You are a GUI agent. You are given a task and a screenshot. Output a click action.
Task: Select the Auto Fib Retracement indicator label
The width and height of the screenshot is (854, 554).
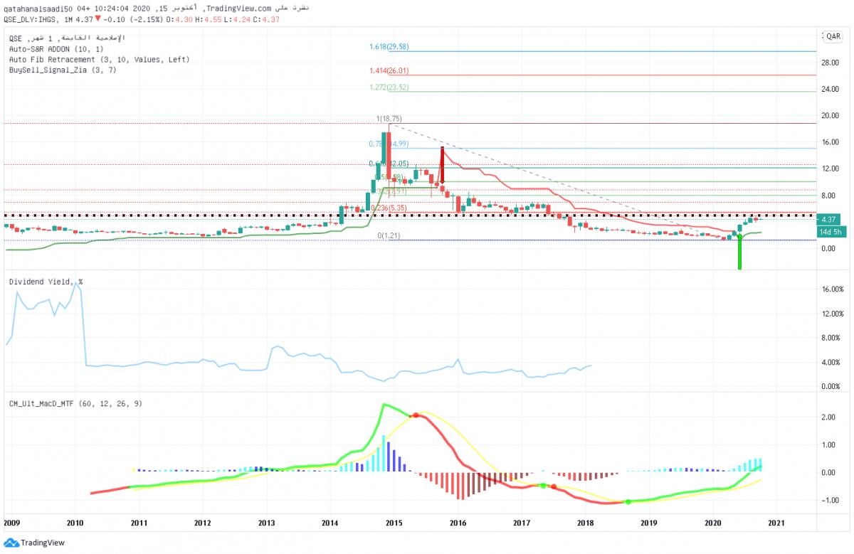coord(98,60)
